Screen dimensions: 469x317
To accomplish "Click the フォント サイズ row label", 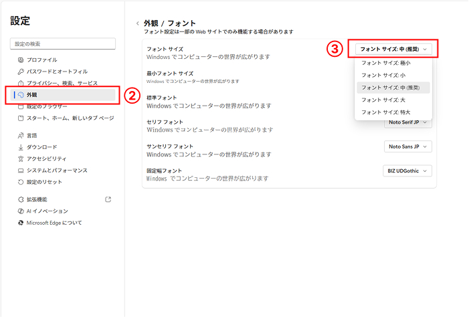I will point(165,49).
